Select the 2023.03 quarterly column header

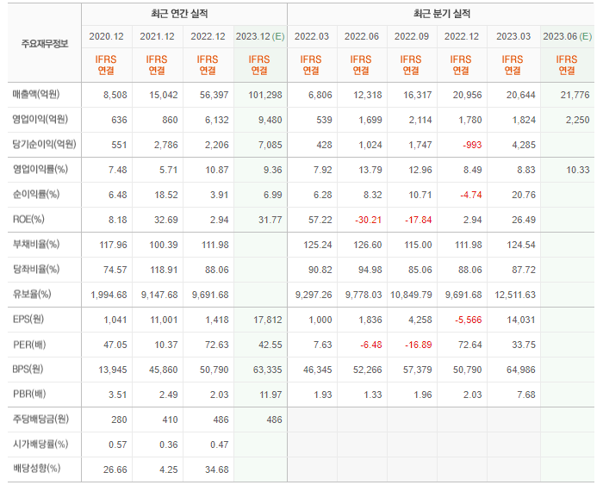pos(513,36)
